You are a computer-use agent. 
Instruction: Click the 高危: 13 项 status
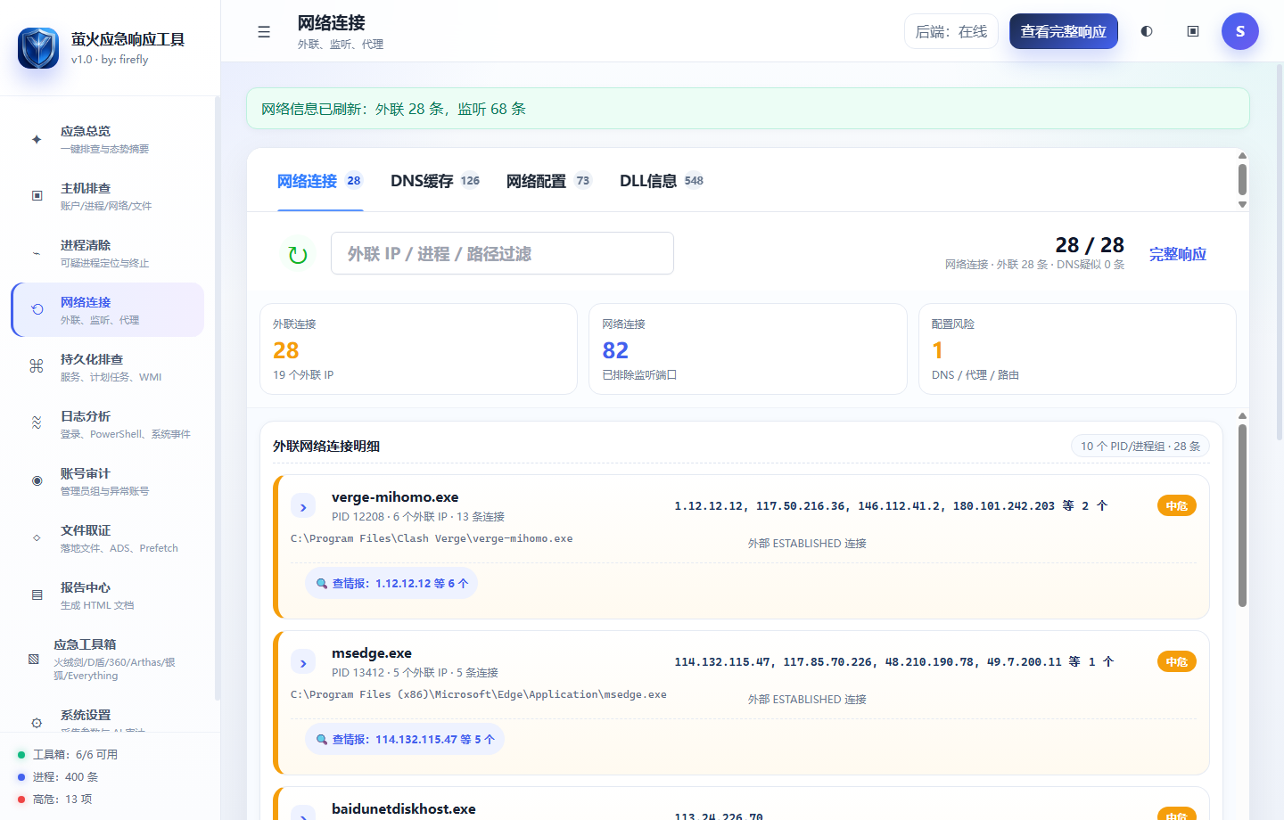tap(62, 799)
